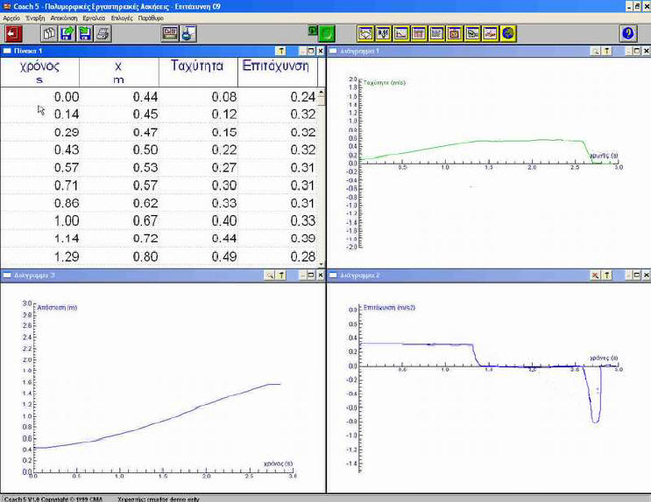Click the table scrollbar up arrow
Screen dimensions: 651x502
tap(321, 92)
